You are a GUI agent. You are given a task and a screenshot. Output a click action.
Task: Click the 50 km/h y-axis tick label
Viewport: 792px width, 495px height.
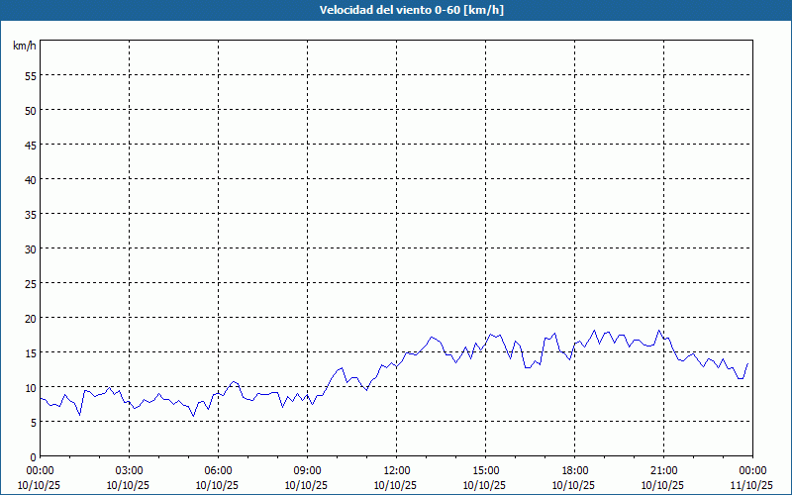(x=30, y=110)
